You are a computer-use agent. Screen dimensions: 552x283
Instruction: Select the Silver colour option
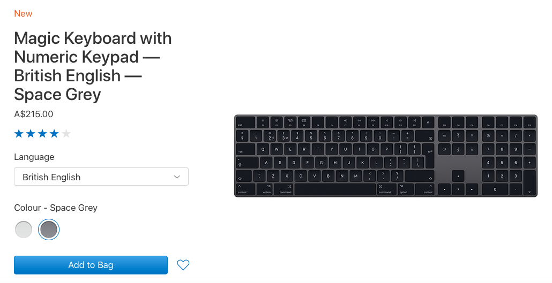click(24, 230)
